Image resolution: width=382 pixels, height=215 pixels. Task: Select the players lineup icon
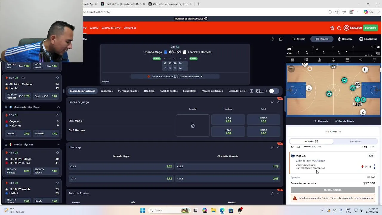(x=361, y=60)
